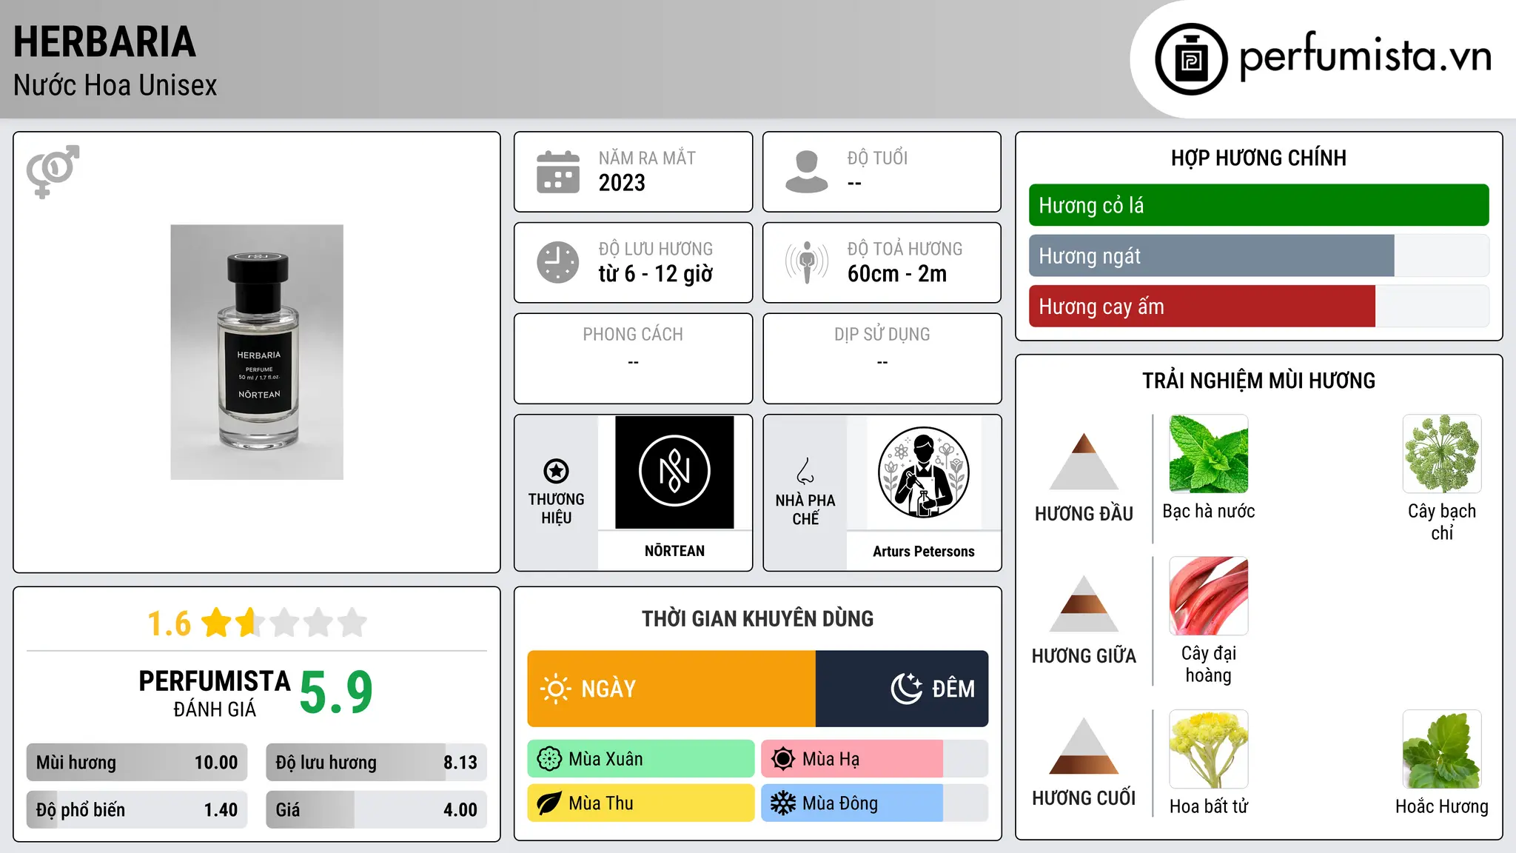Click the HERBARIA title
The image size is (1516, 853).
(104, 42)
